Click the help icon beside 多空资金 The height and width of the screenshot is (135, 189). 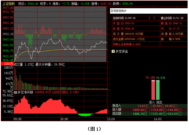pos(113,51)
